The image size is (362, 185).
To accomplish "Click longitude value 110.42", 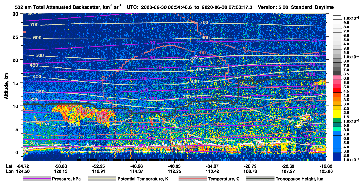I will pyautogui.click(x=213, y=171).
